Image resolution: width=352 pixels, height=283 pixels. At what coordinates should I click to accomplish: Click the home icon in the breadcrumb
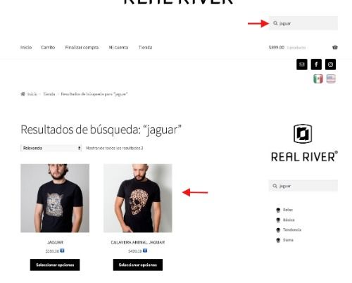[23, 94]
